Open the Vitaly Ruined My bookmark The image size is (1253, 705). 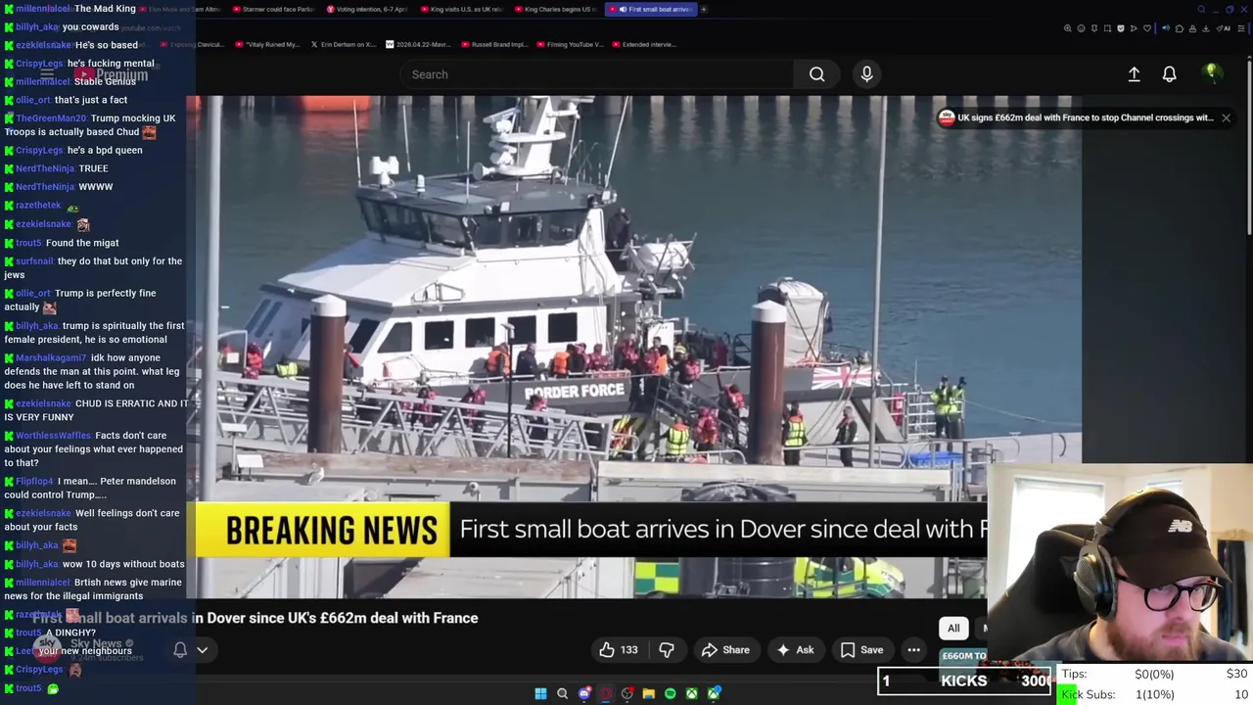point(268,44)
